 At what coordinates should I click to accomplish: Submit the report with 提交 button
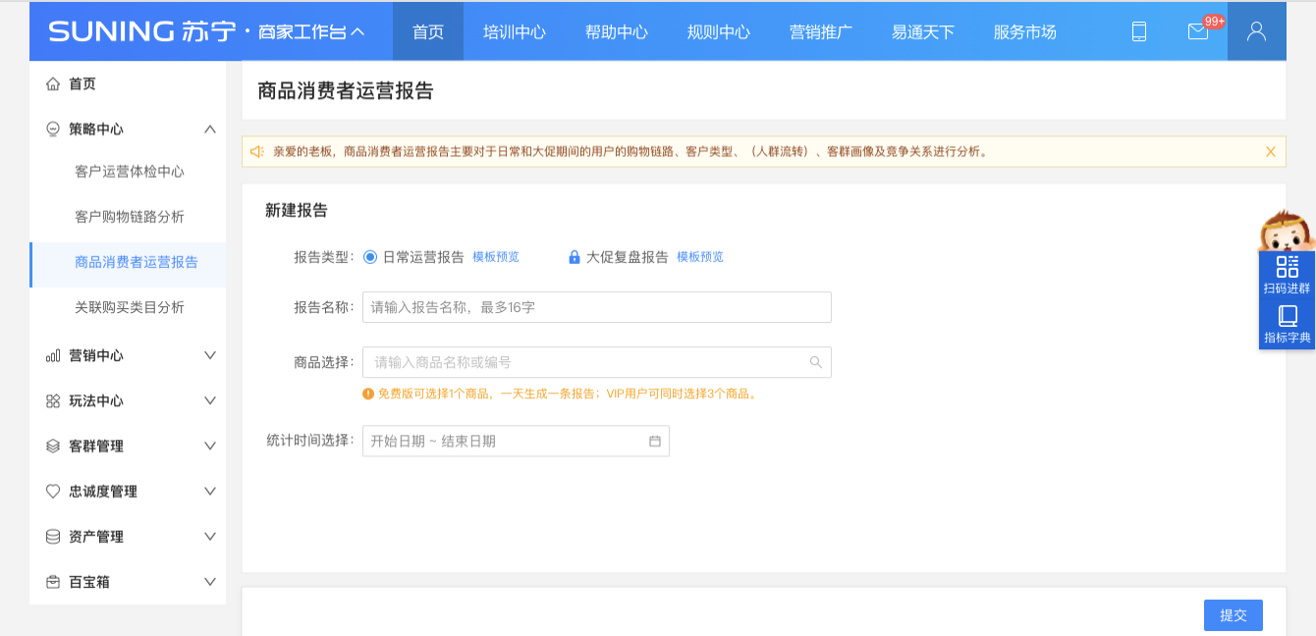point(1234,615)
